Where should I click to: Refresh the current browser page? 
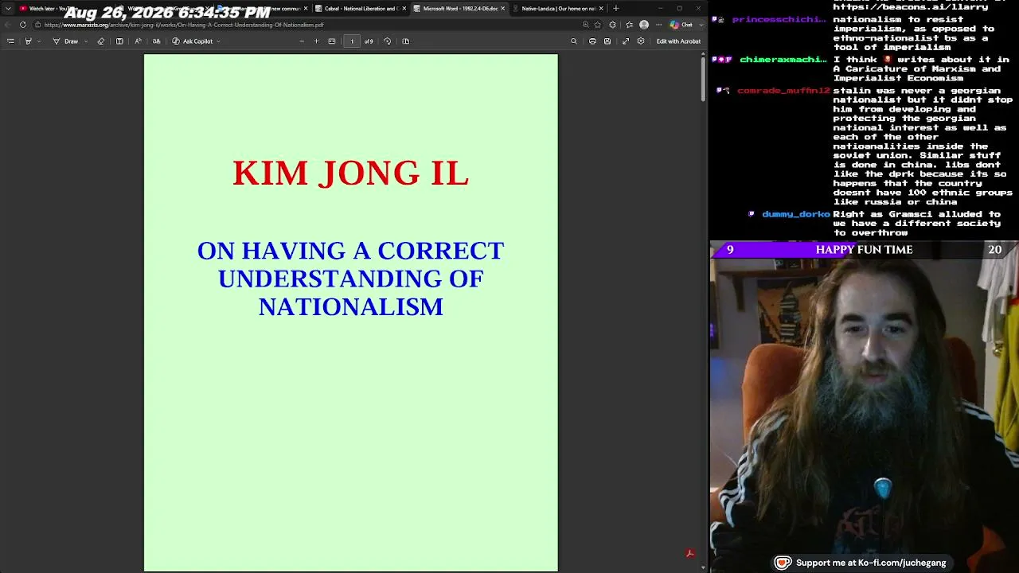tap(22, 25)
